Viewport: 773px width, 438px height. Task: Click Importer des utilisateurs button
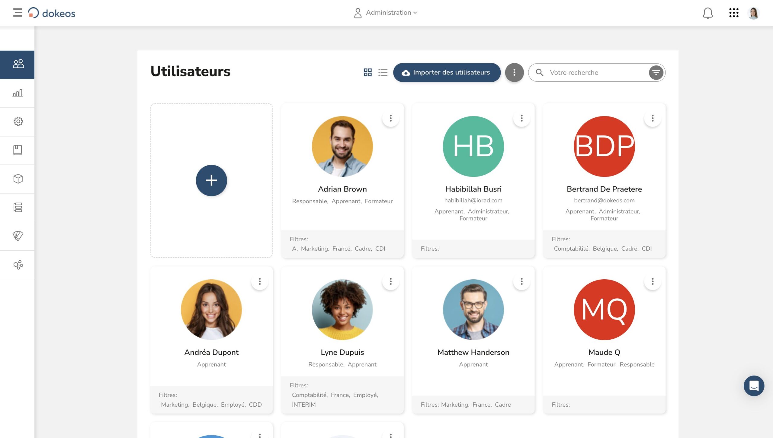[x=446, y=72]
